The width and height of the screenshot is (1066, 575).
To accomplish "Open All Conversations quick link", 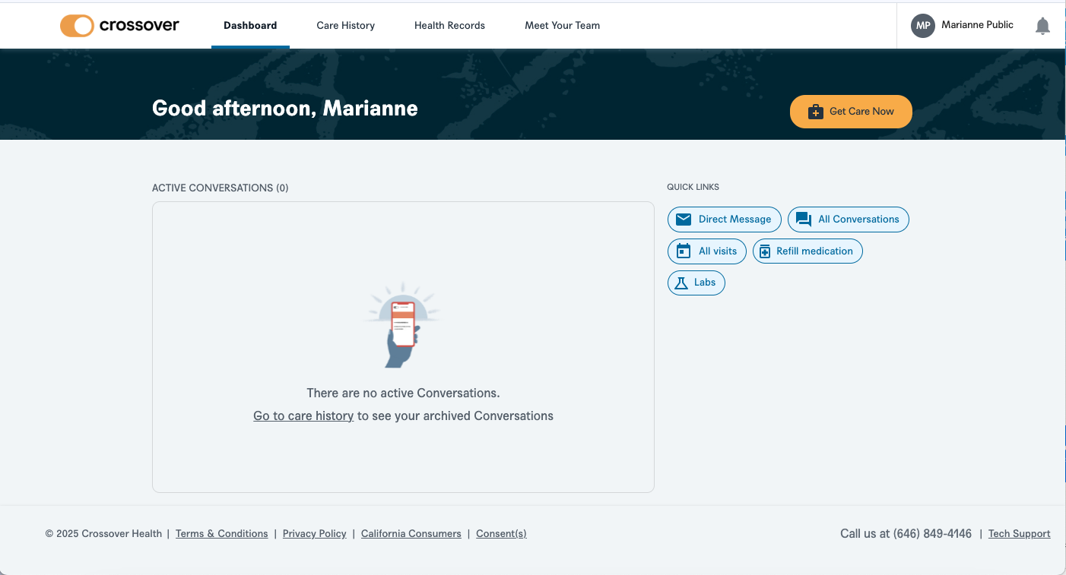I will point(849,220).
